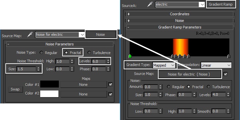
Task: Select the green gradient flag marker
Action: click(x=130, y=56)
